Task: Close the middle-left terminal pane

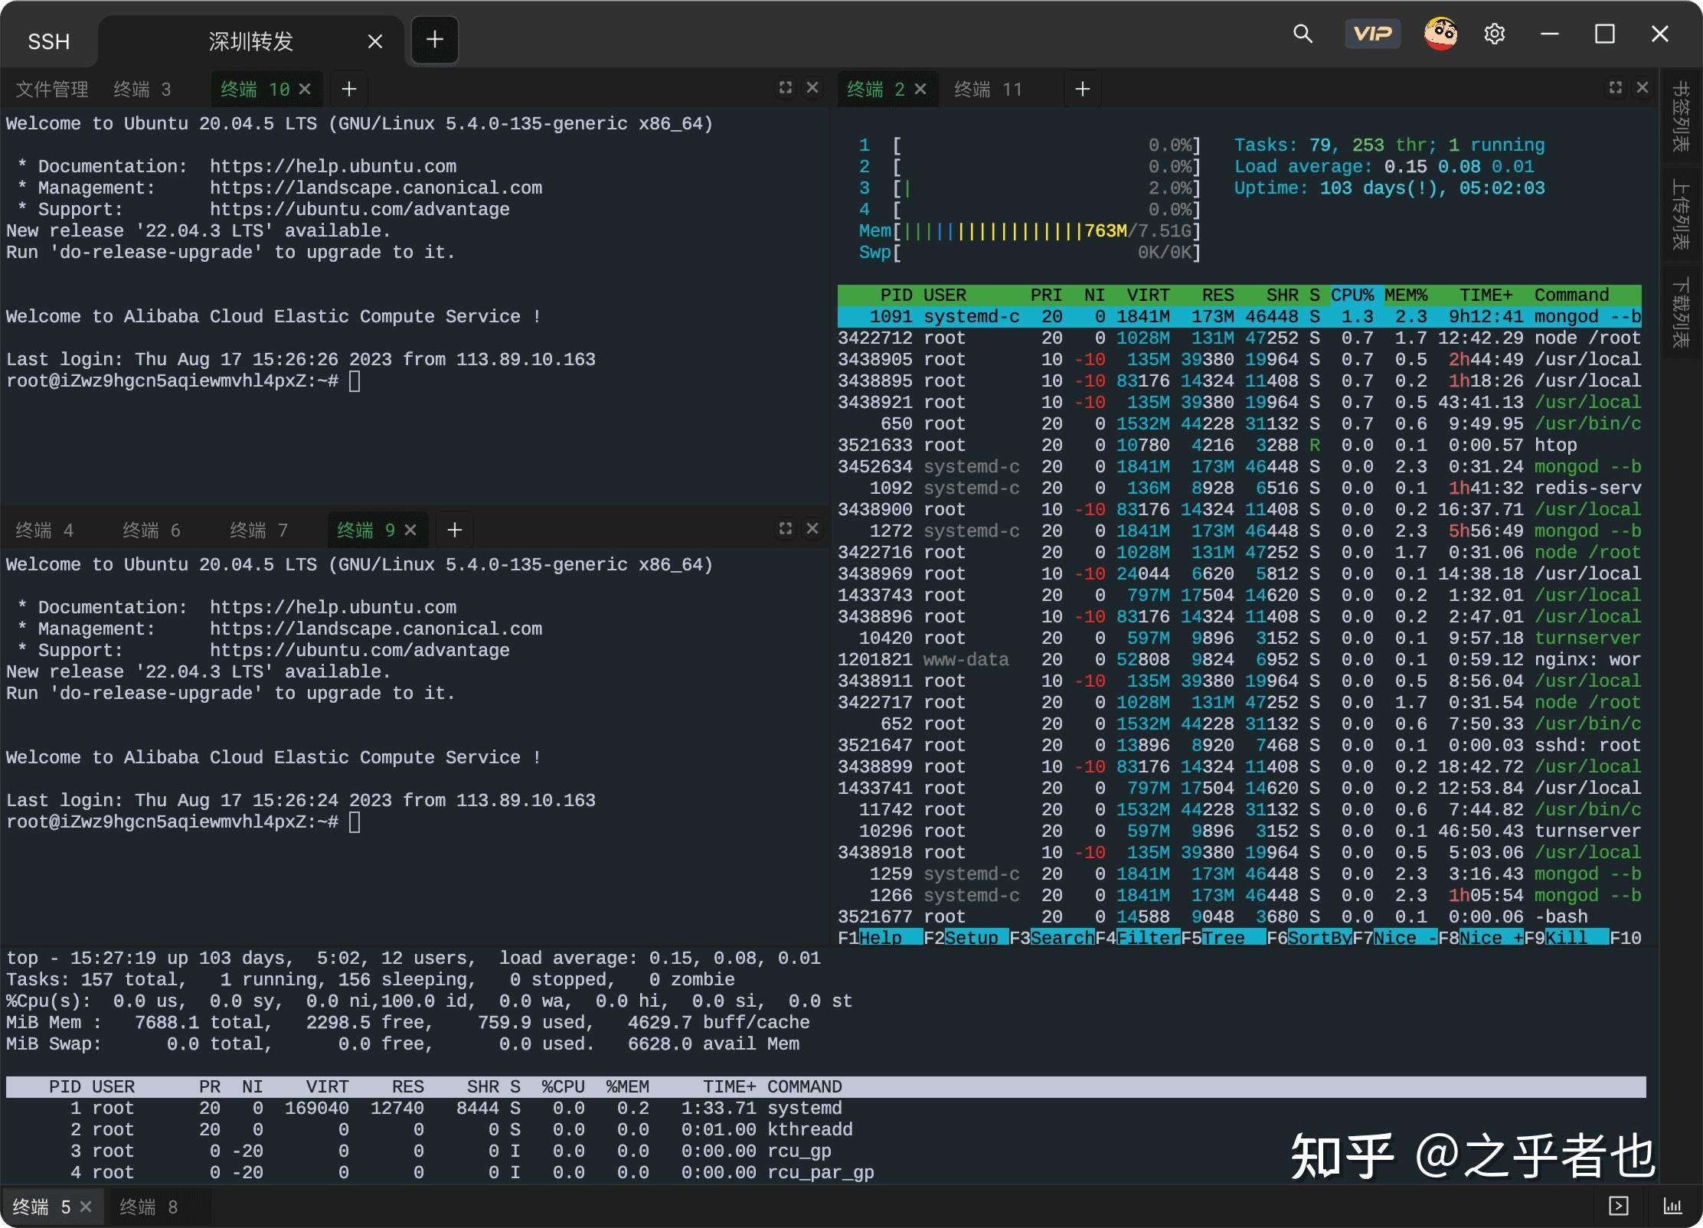Action: 812,529
